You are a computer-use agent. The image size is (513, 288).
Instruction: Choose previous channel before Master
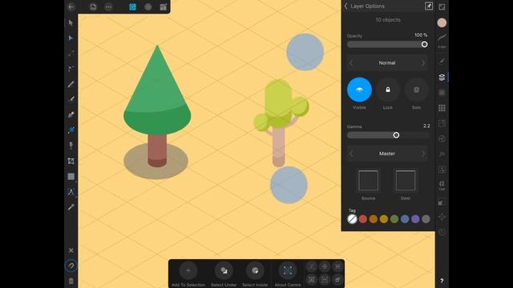click(351, 154)
